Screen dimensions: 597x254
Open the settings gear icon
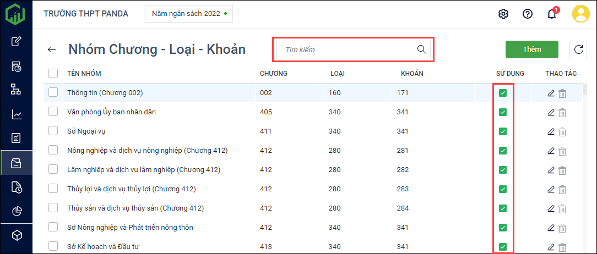503,14
